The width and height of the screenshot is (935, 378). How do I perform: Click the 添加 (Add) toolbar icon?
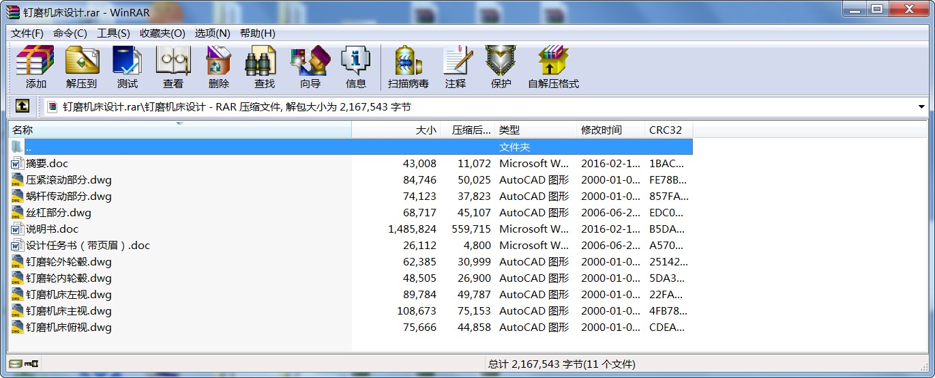coord(35,67)
